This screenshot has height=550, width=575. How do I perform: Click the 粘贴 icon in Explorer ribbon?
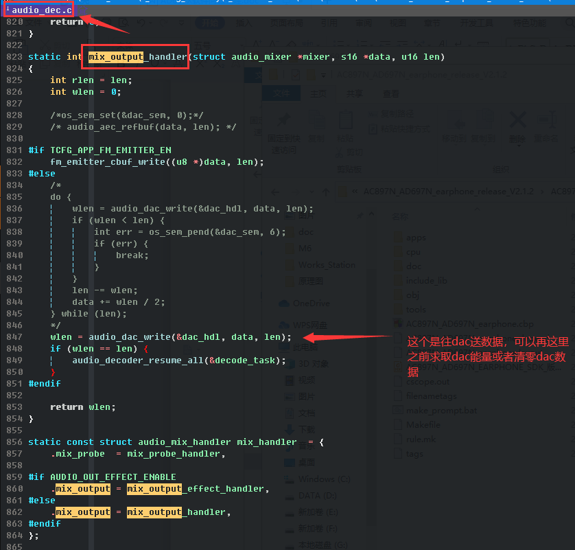point(345,121)
